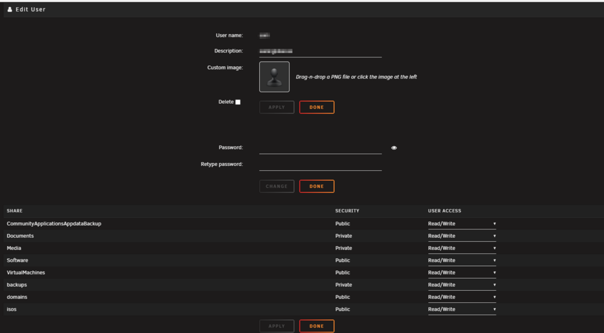This screenshot has width=604, height=333.
Task: Click the Drag-n-drop a PNG file hint text
Action: 356,77
